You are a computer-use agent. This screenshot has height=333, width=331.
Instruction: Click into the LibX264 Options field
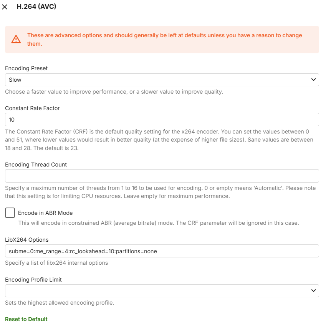pos(162,251)
